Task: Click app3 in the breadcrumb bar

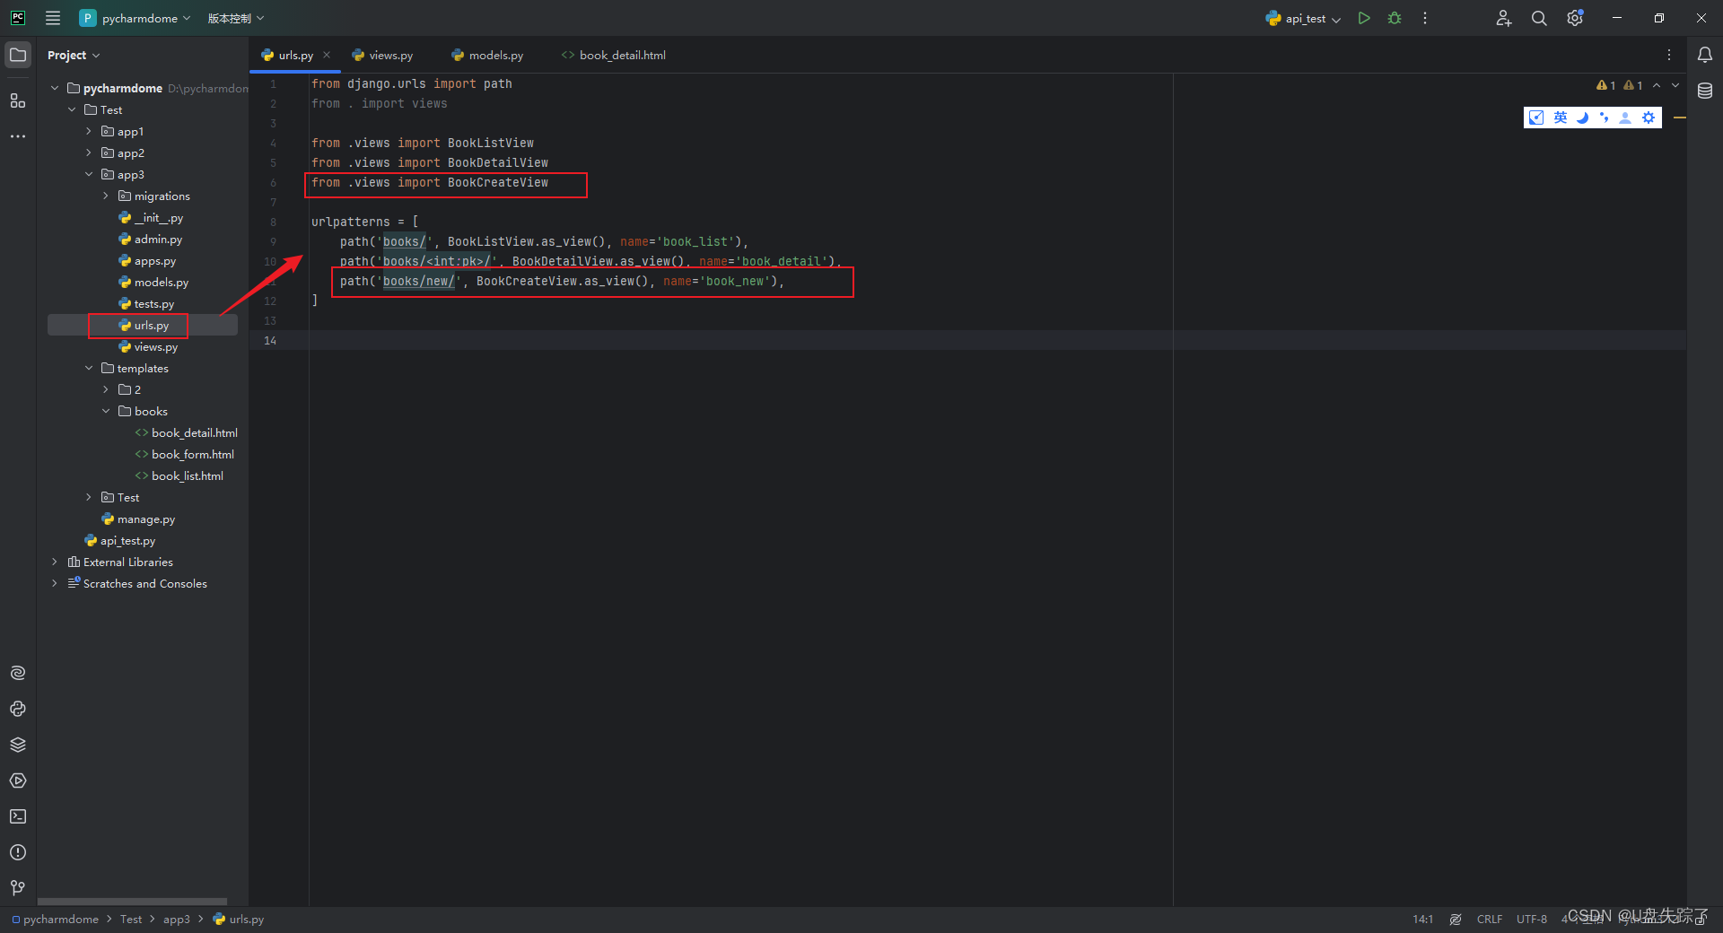Action: coord(176,919)
